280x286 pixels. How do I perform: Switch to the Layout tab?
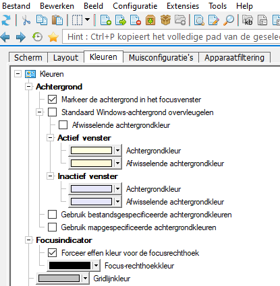click(65, 58)
